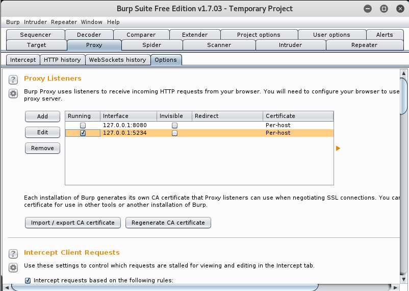
Task: Sort listeners by Running column header
Action: (x=83, y=116)
